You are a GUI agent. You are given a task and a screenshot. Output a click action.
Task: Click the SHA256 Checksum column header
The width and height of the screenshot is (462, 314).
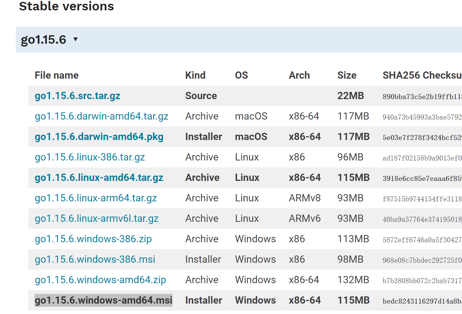click(422, 75)
